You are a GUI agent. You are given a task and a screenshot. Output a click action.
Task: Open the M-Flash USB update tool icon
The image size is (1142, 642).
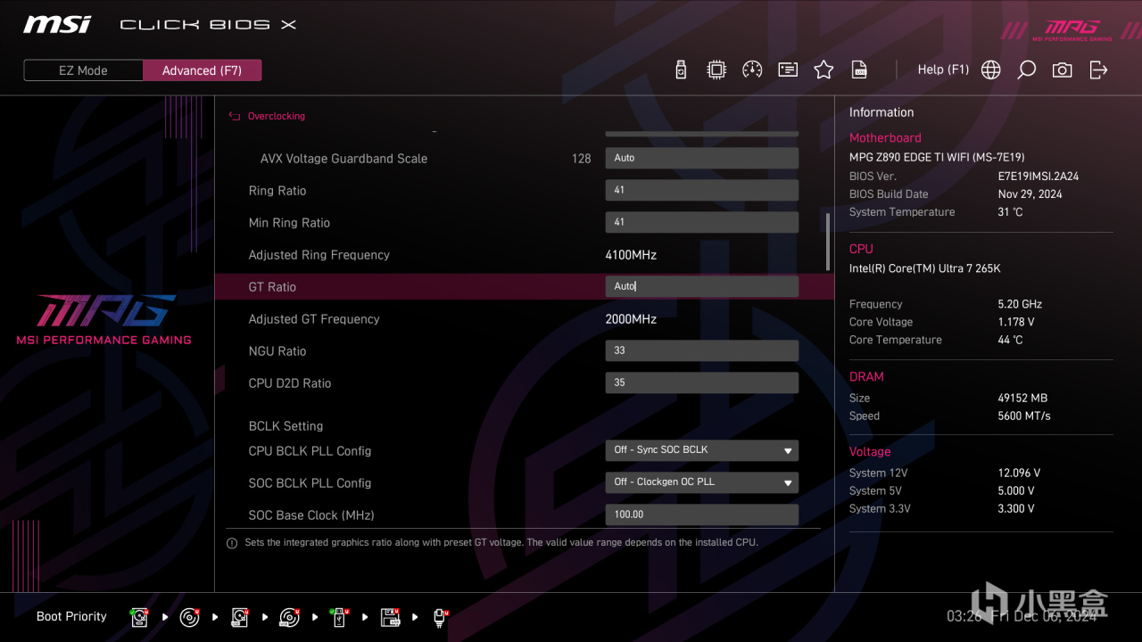tap(681, 70)
